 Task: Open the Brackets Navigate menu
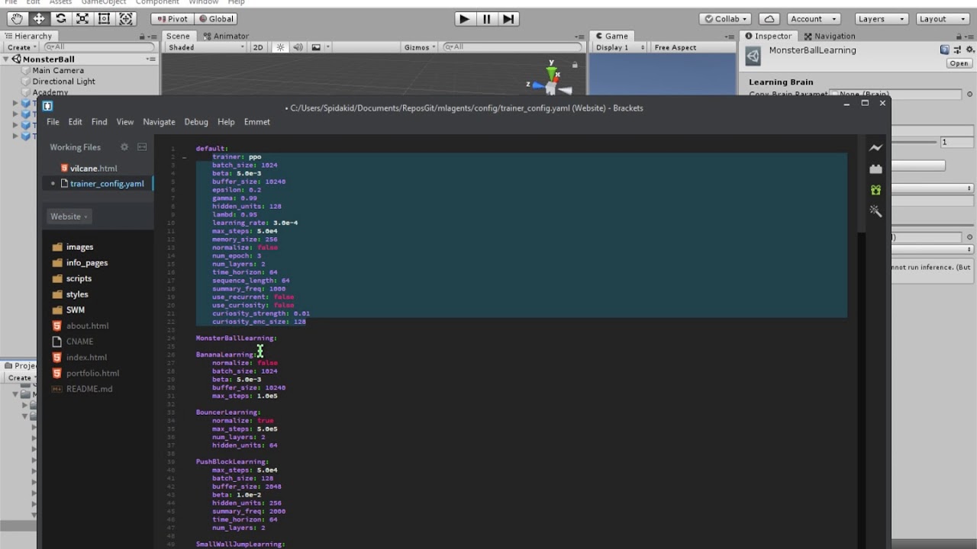(x=159, y=122)
